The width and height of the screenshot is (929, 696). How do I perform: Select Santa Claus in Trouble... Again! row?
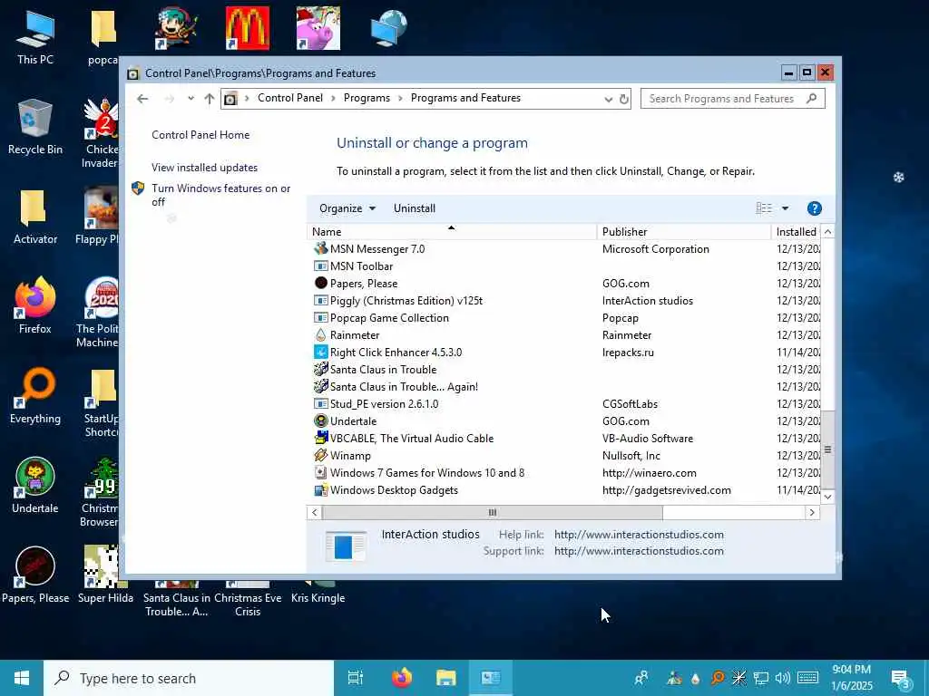point(563,386)
